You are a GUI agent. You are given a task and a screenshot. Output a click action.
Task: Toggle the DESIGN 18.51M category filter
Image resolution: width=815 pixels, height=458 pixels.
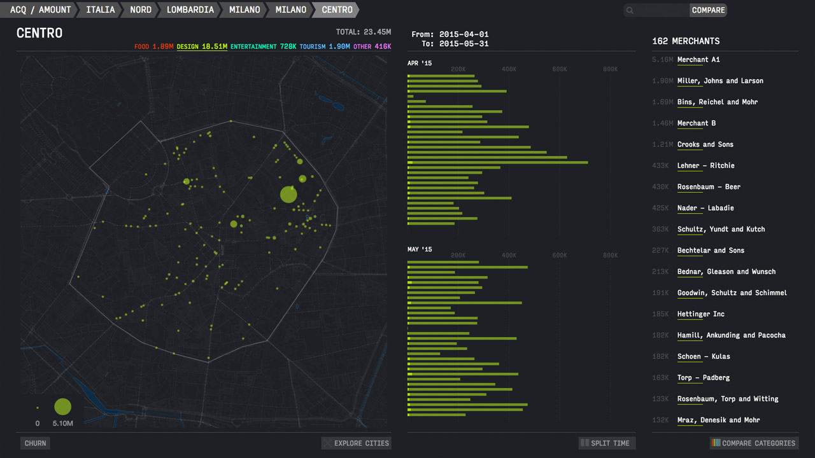[202, 46]
